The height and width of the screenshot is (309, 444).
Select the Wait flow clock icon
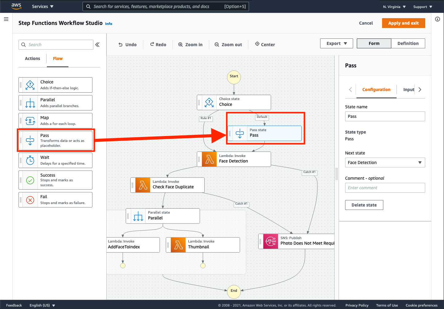pos(30,160)
